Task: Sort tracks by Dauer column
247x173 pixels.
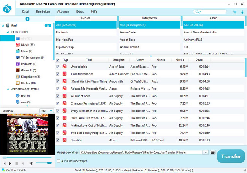Action: [x=199, y=60]
